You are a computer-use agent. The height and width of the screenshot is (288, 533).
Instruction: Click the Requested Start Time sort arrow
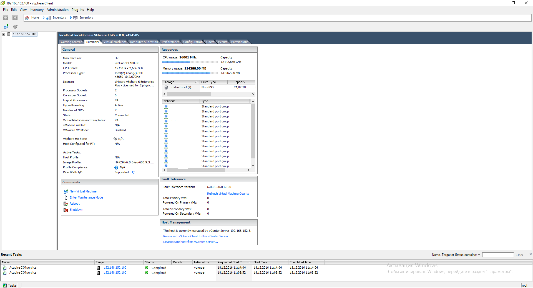(x=248, y=262)
